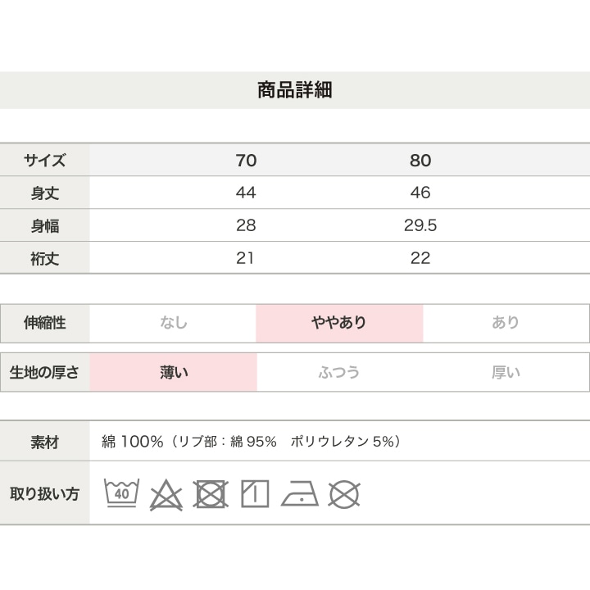The height and width of the screenshot is (590, 590).
Task: Select the あり stretch option
Action: coord(506,323)
